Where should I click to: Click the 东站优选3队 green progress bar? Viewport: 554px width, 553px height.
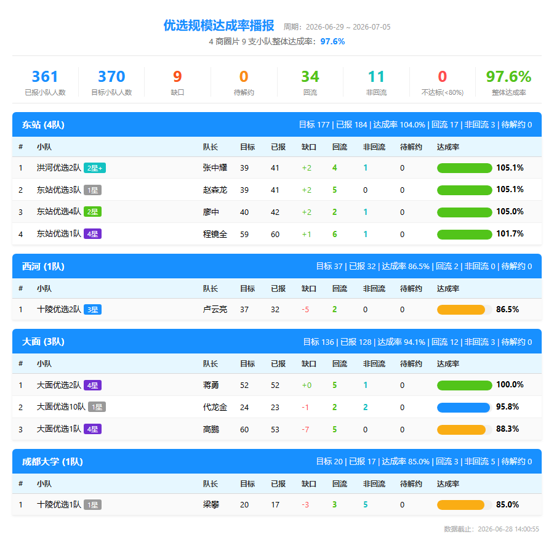pos(464,190)
